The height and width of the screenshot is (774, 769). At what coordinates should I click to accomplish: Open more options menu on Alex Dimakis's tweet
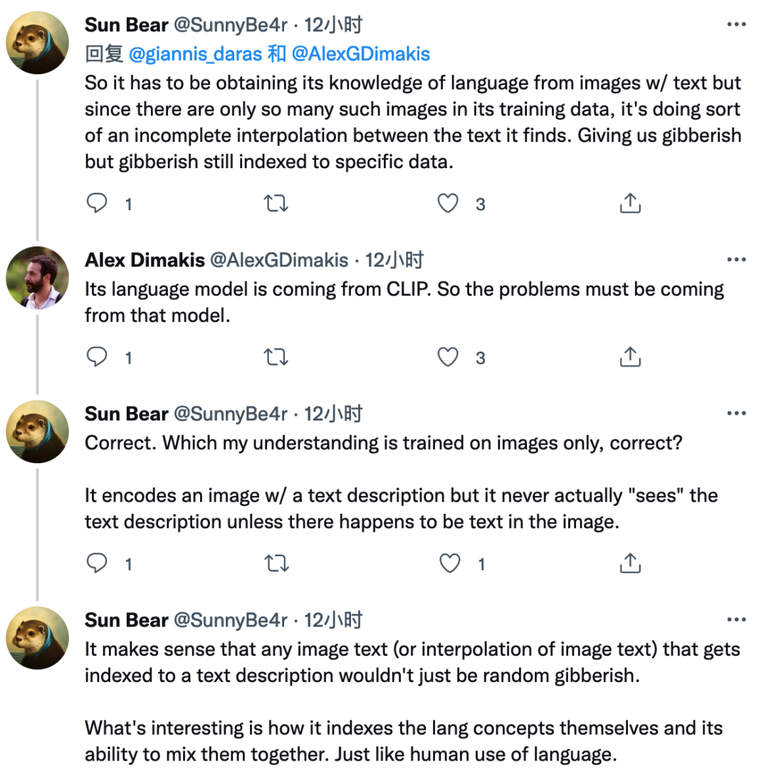click(x=736, y=260)
